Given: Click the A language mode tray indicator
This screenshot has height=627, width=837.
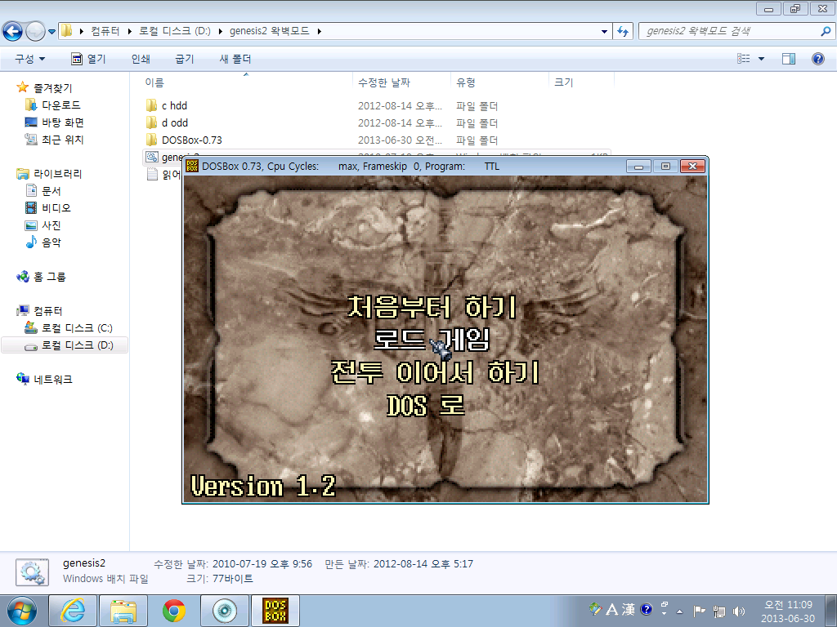Looking at the screenshot, I should 611,609.
